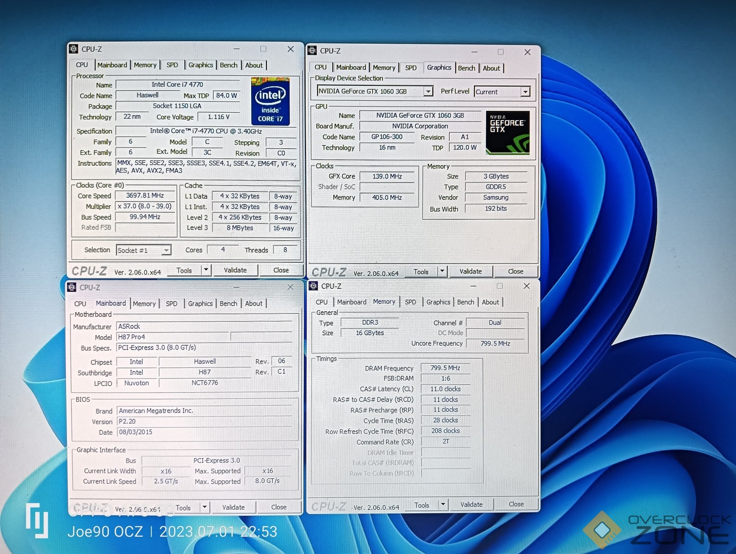Viewport: 736px width, 554px height.
Task: Click the NVIDIA GeForce GTX logo
Action: pos(507,132)
